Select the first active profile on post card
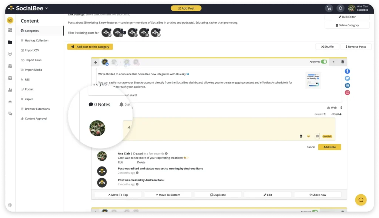This screenshot has height=218, width=379. pos(105,62)
